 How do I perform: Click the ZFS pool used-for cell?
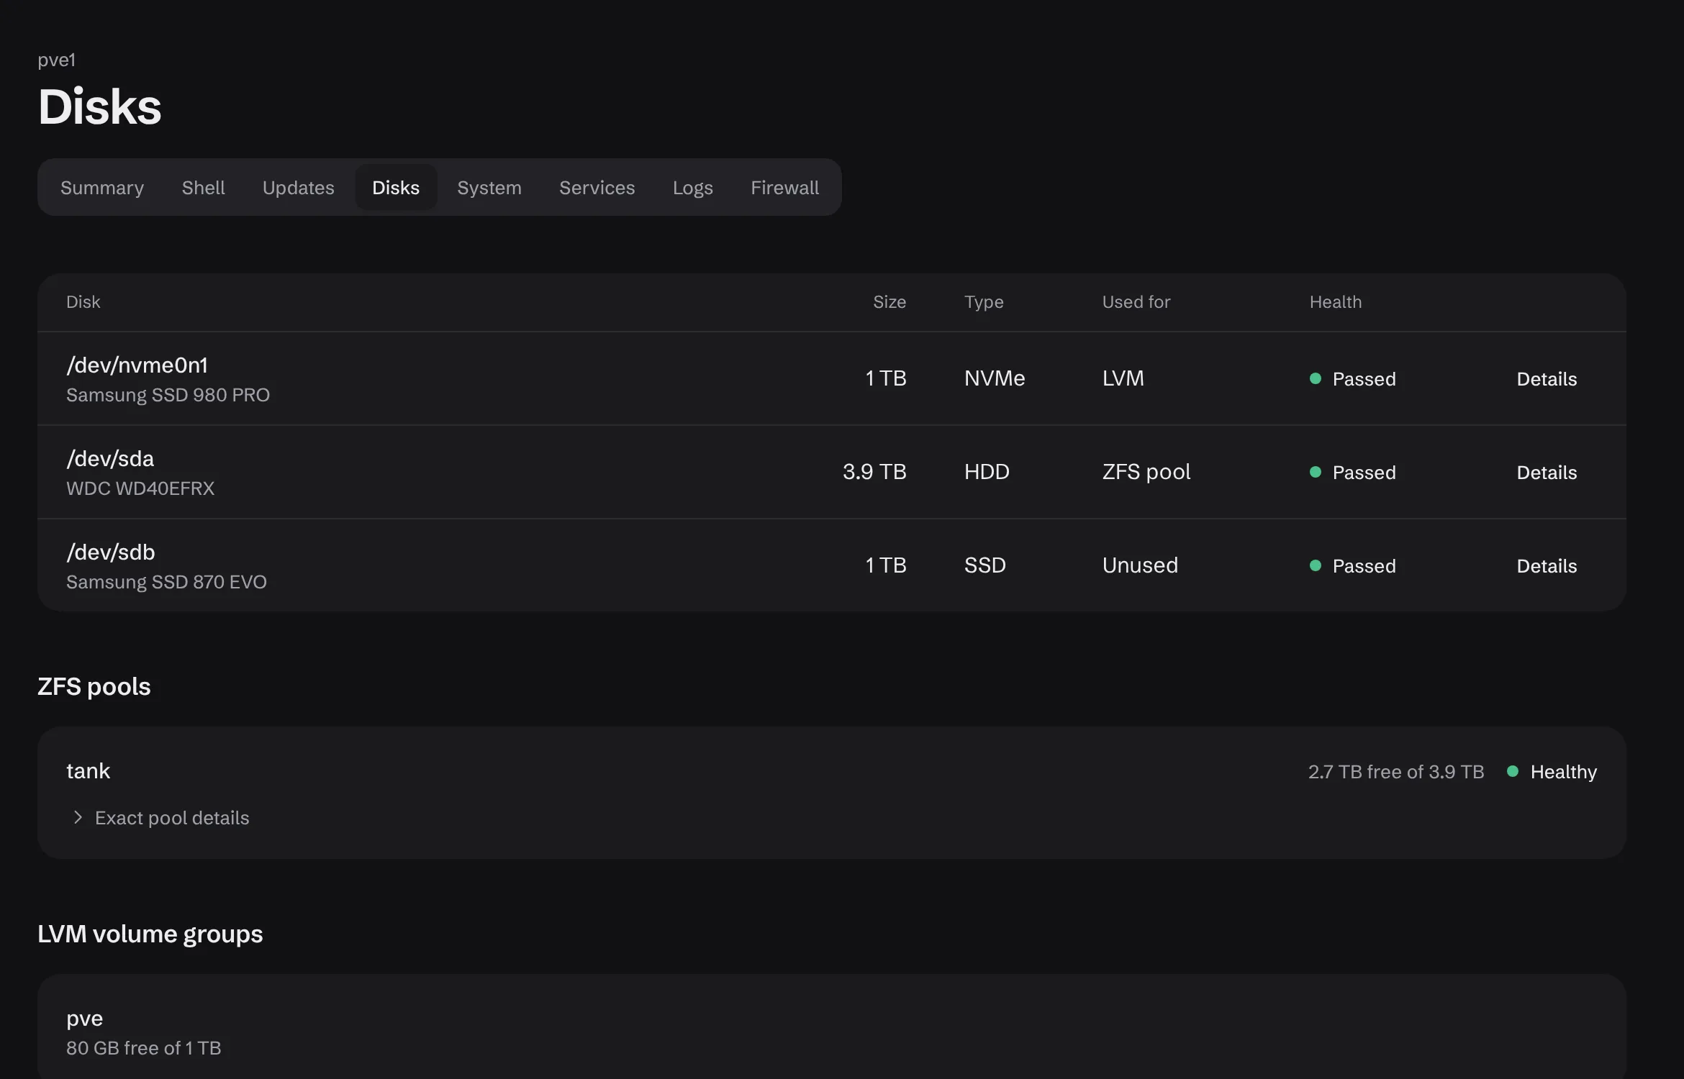[1146, 472]
